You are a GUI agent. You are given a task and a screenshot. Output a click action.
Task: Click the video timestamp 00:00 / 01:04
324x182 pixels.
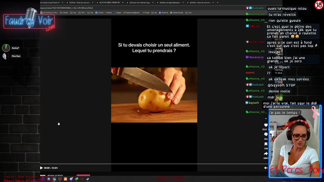tap(51, 168)
